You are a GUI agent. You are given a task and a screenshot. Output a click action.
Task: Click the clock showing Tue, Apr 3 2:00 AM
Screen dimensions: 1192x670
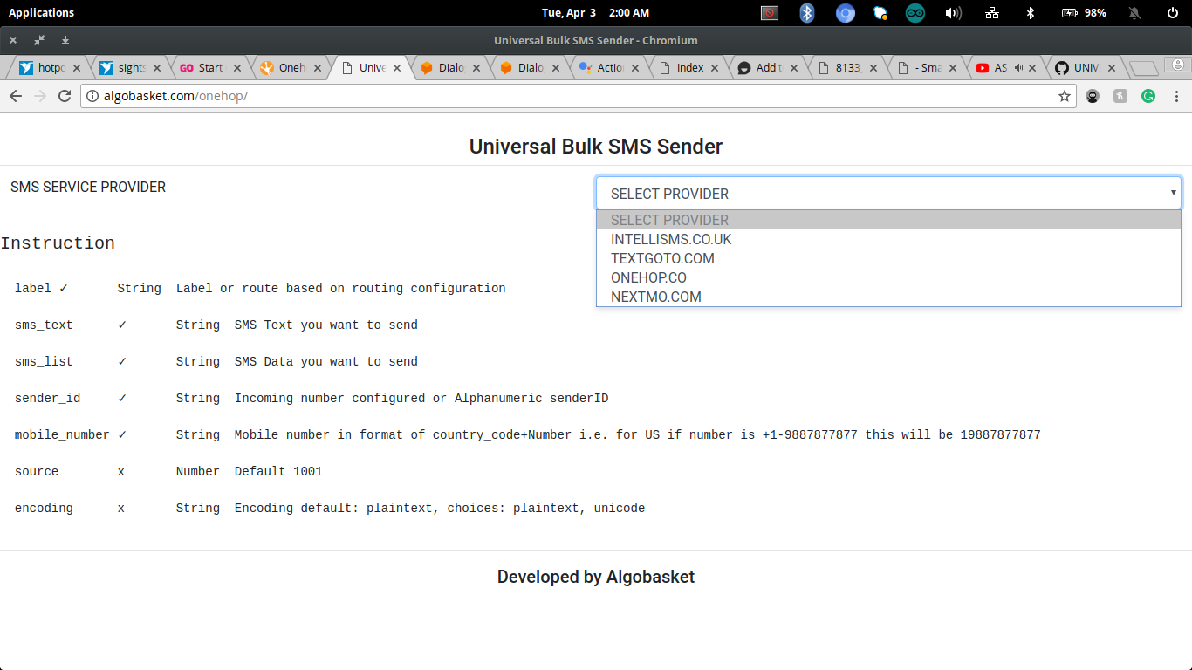(595, 13)
